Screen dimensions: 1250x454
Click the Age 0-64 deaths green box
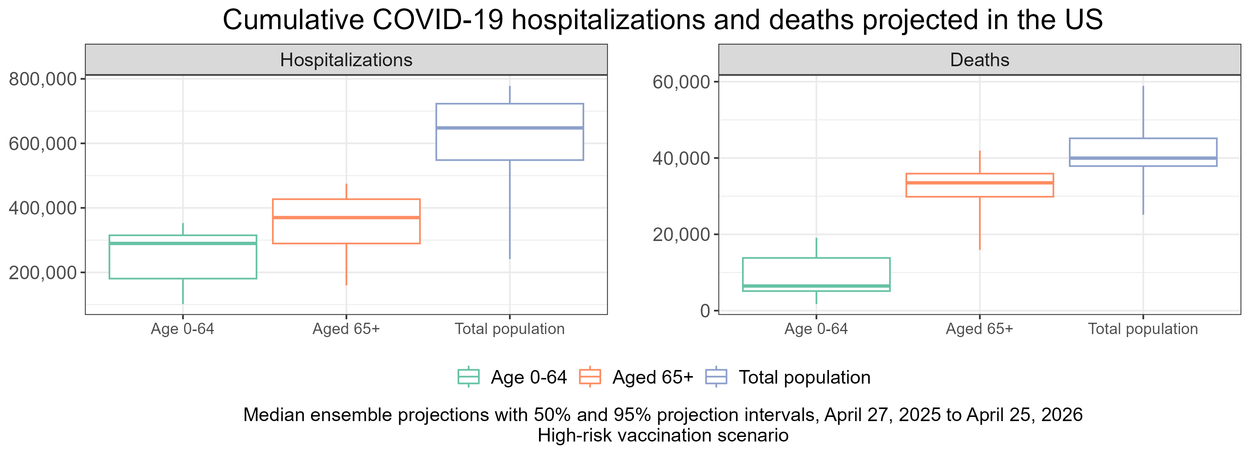(x=816, y=271)
